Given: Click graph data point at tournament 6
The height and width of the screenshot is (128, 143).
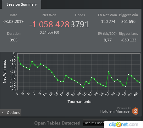Looking at the screenshot, I should tap(32, 61).
